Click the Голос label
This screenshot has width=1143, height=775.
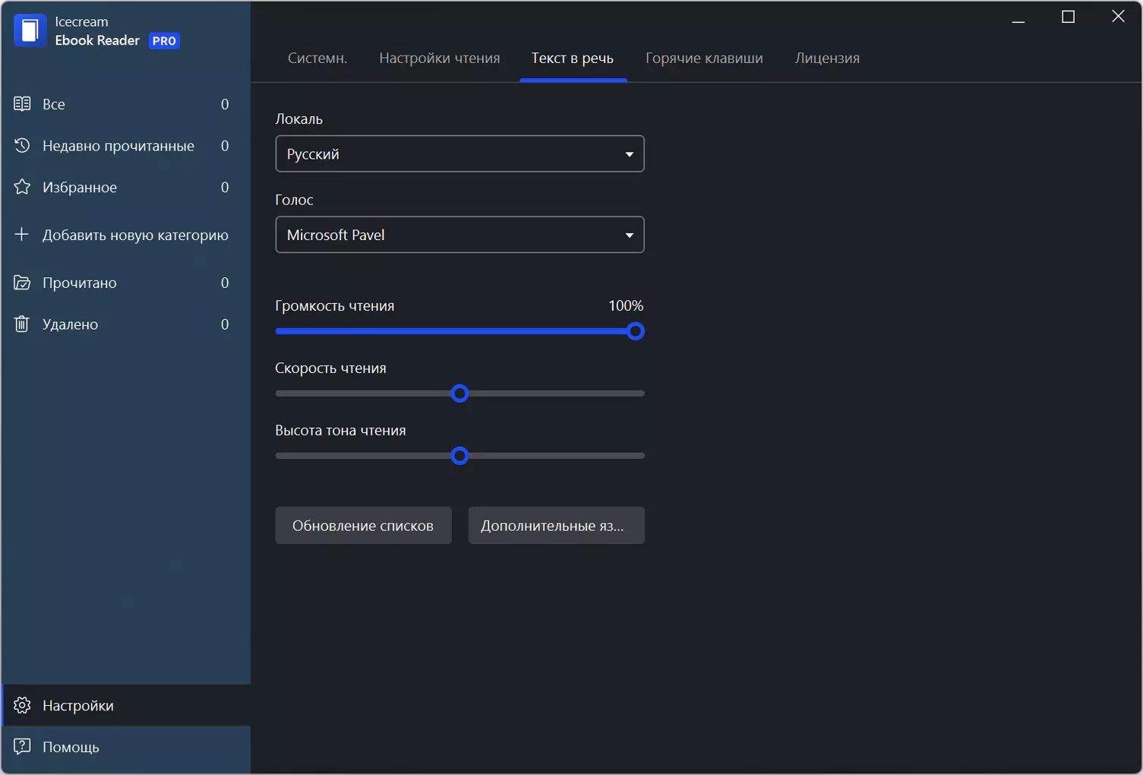[x=294, y=200]
